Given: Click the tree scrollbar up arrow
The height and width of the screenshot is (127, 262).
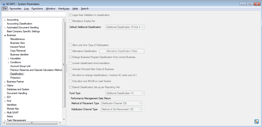Looking at the screenshot, I should click(64, 19).
